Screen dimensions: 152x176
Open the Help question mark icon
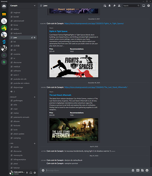click(x=148, y=6)
